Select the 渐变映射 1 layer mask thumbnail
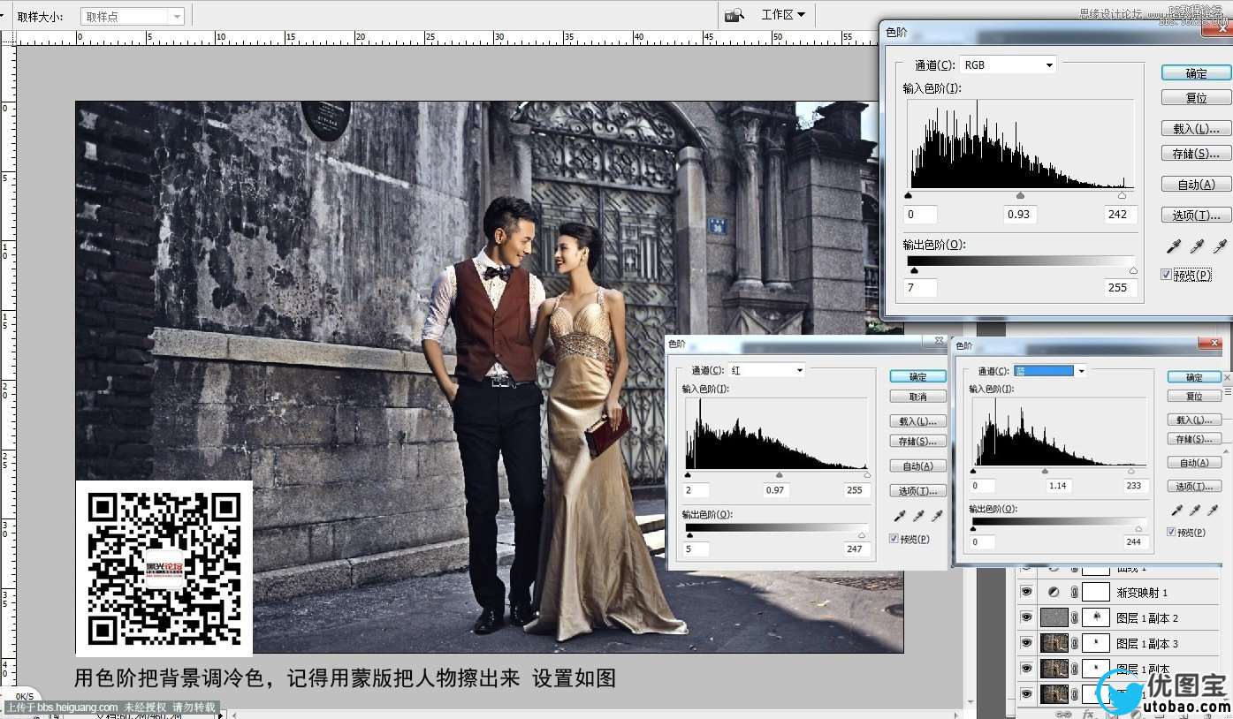1233x719 pixels. click(1096, 593)
